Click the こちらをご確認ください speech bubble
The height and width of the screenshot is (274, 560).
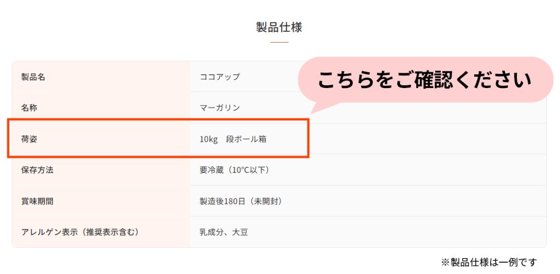click(x=425, y=80)
